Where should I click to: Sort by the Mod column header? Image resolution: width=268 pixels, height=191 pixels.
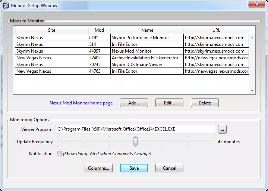(x=99, y=30)
